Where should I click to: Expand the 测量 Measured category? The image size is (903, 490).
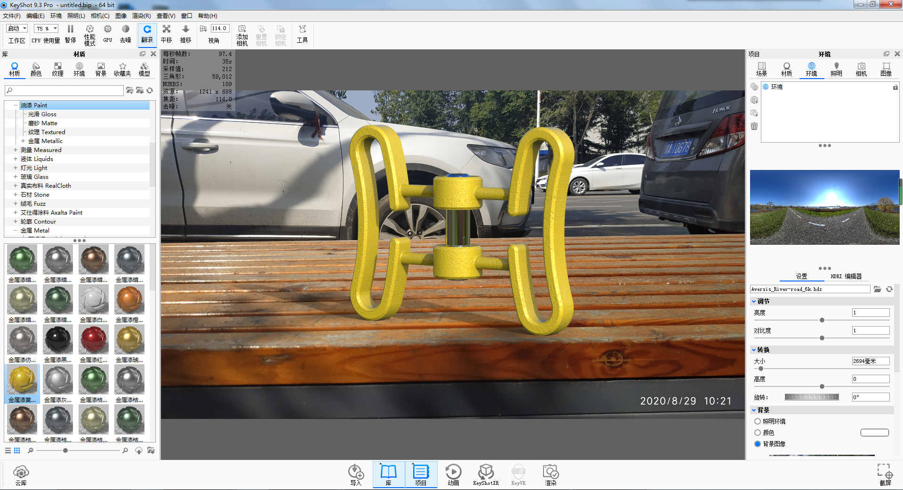[16, 150]
